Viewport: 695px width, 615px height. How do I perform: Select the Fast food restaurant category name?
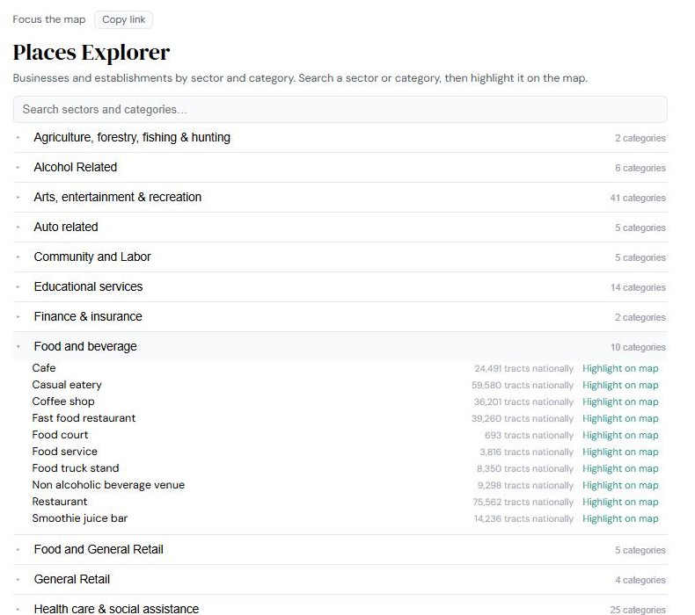(84, 418)
